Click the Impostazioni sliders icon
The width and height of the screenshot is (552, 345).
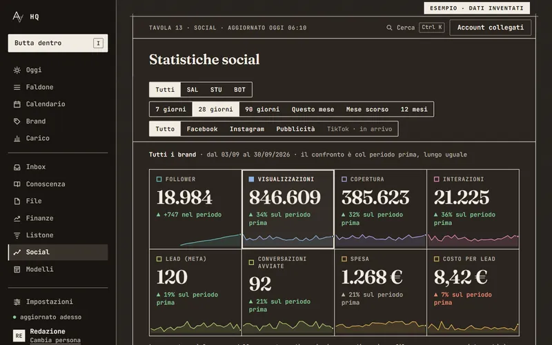click(17, 302)
